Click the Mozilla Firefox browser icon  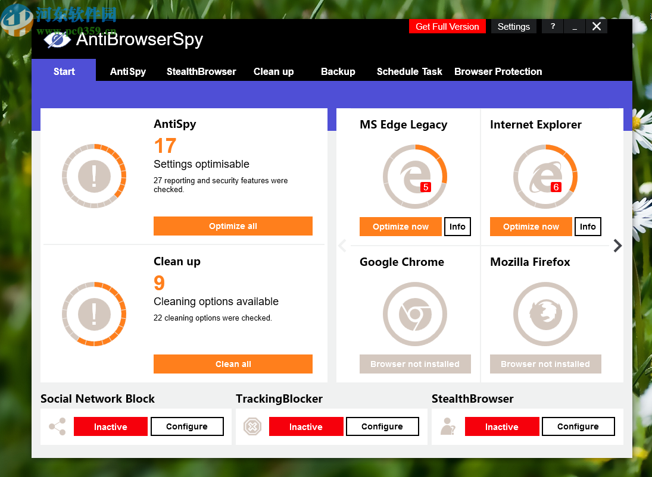pyautogui.click(x=545, y=314)
